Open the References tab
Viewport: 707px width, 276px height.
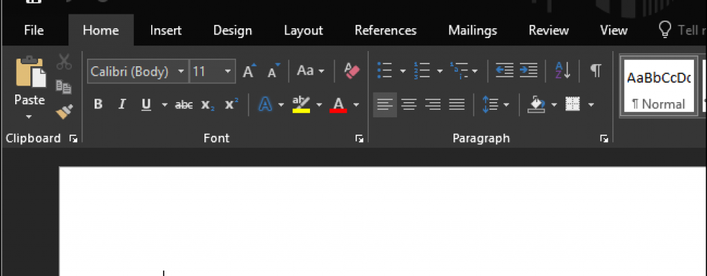click(x=385, y=30)
